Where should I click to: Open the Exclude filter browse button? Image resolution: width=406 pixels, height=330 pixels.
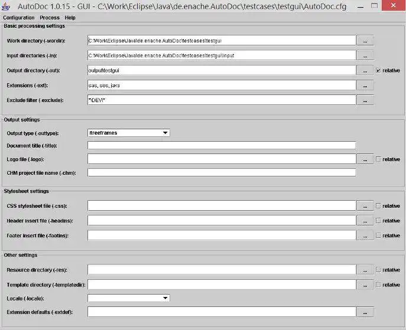coord(365,100)
